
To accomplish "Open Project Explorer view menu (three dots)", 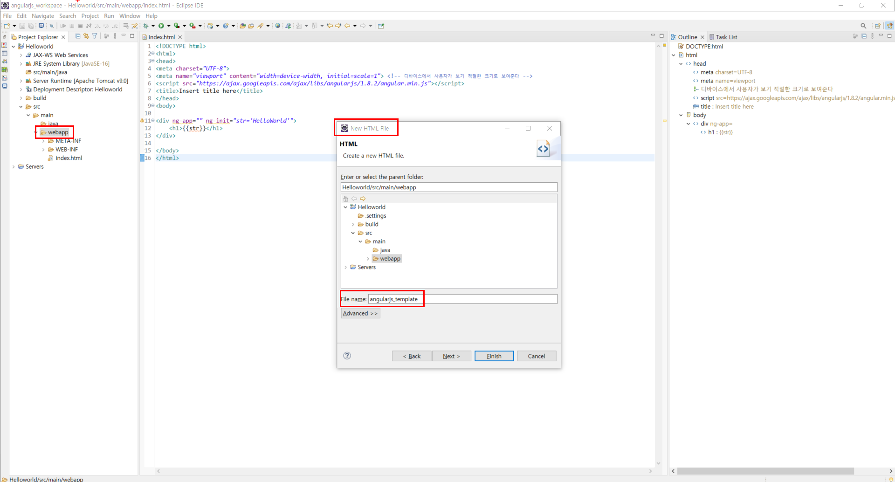I will tap(115, 36).
